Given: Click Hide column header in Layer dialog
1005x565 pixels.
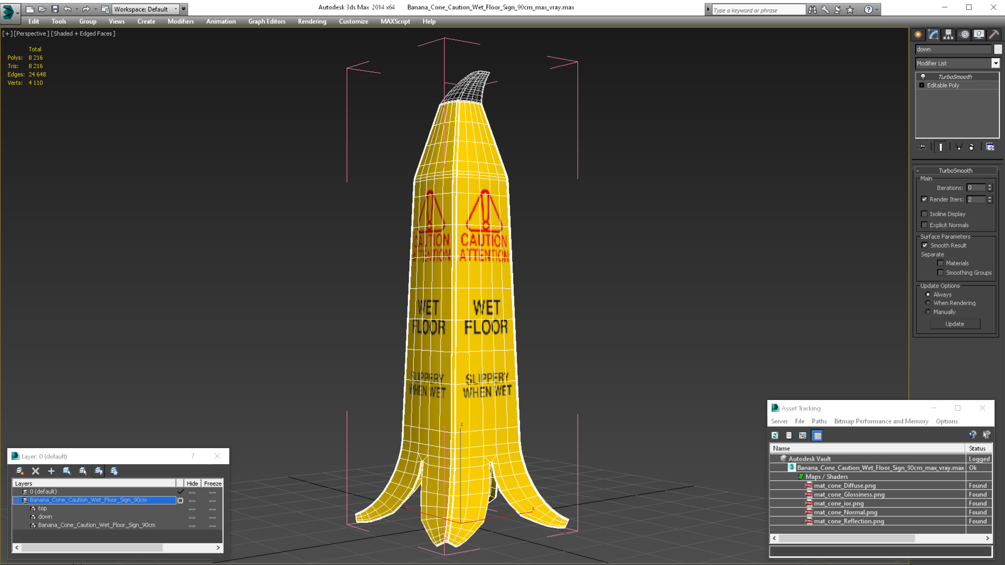Looking at the screenshot, I should tap(192, 483).
